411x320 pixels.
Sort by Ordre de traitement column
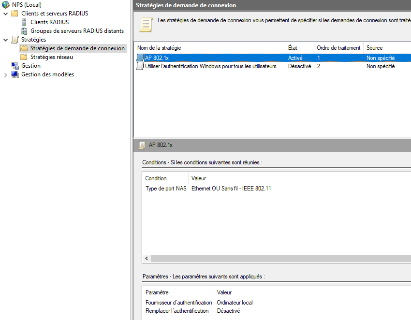[x=338, y=48]
